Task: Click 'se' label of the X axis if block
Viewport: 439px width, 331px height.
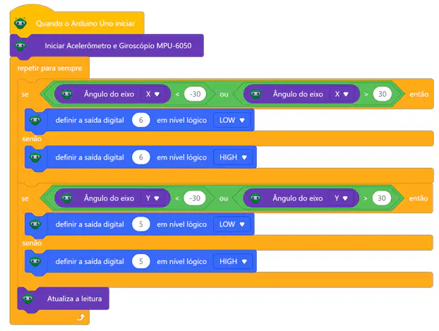Action: (25, 95)
